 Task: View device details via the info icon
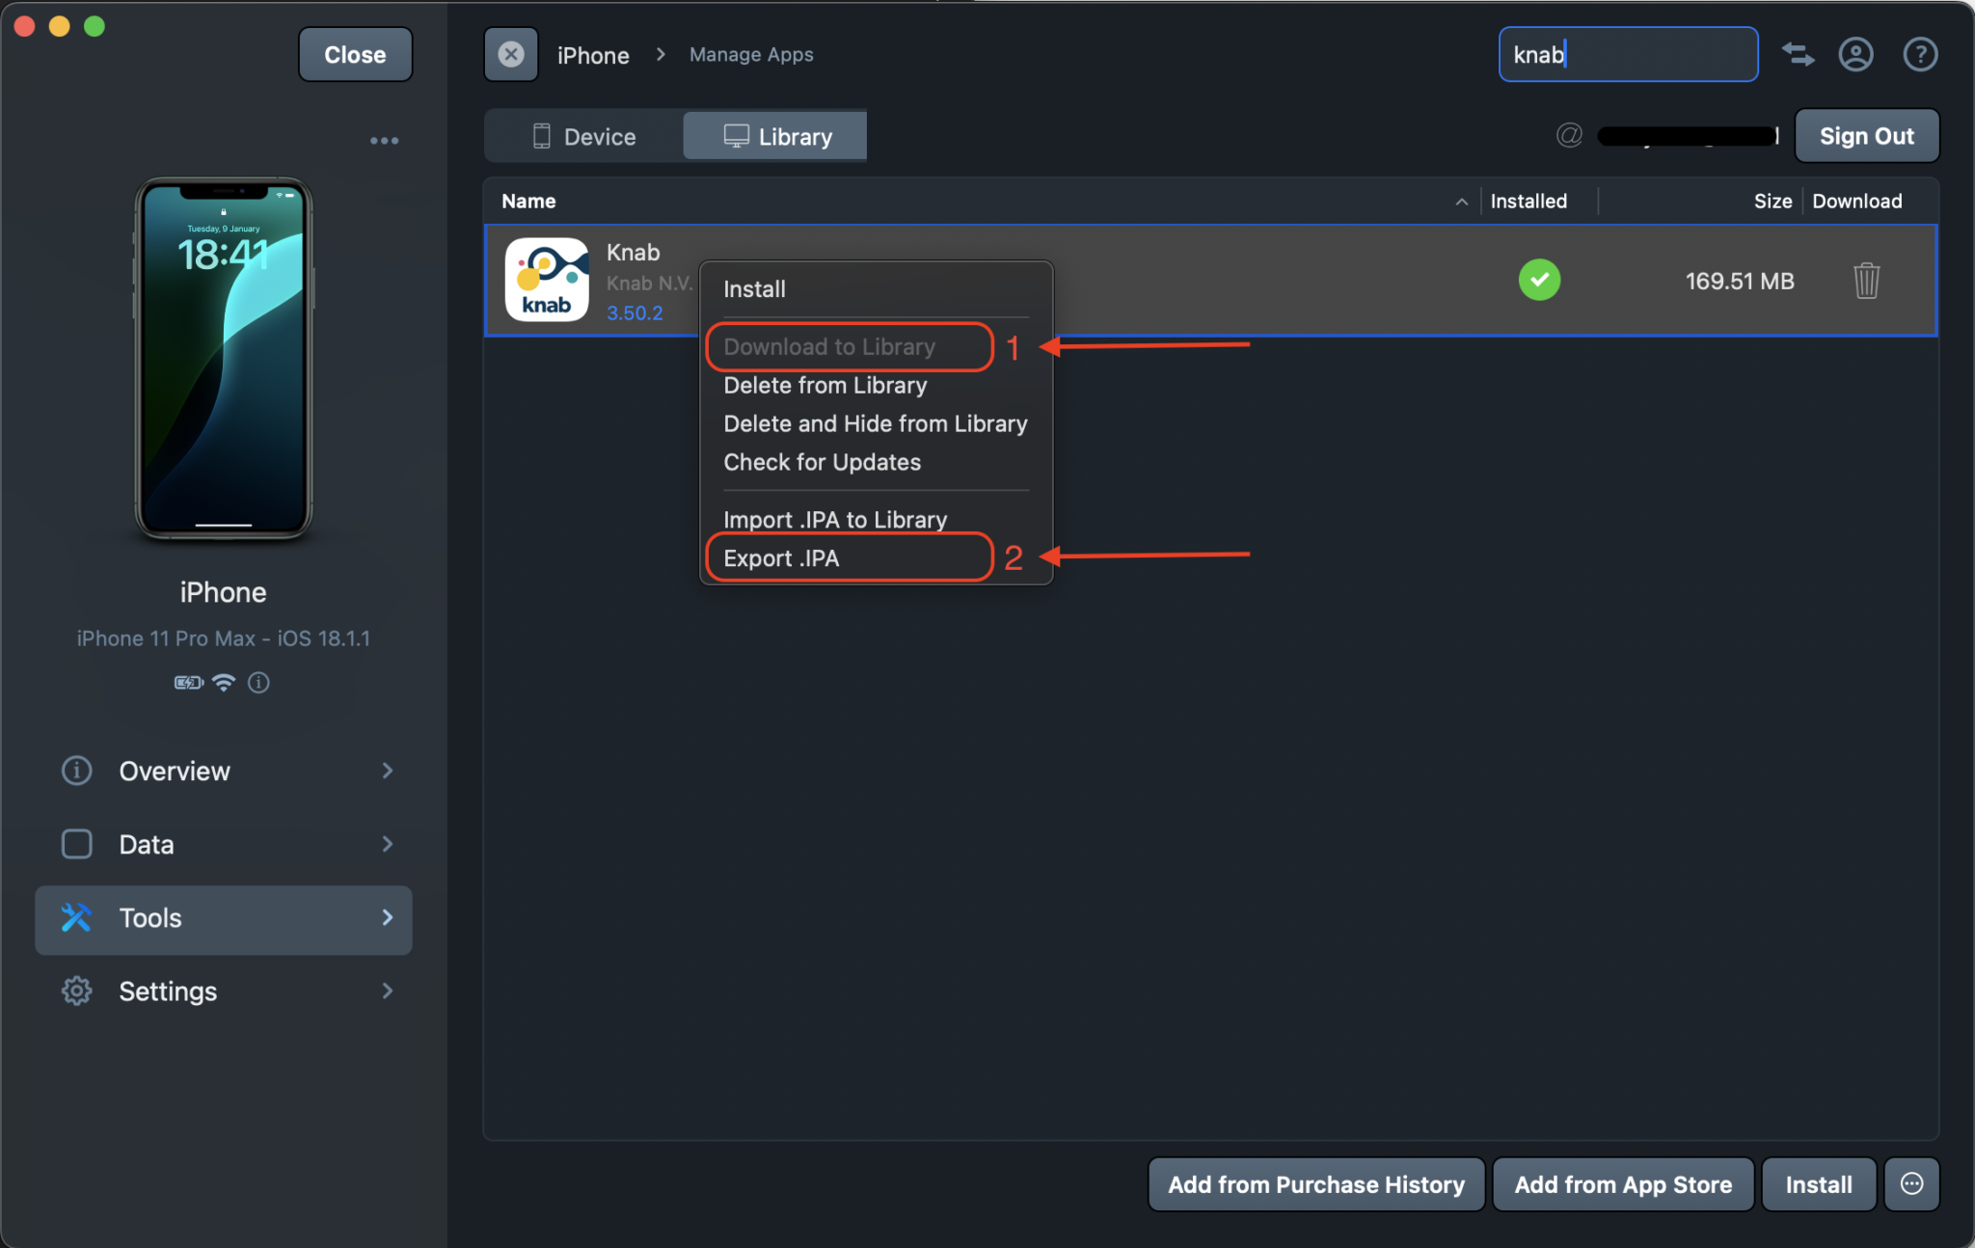point(257,683)
